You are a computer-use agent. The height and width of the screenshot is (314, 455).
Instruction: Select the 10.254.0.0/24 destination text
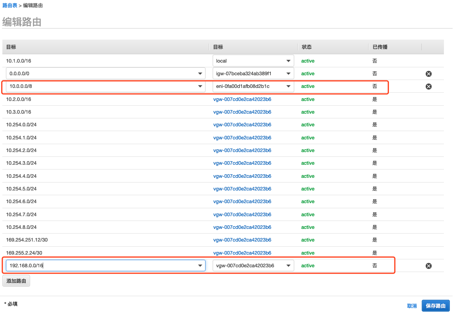21,125
